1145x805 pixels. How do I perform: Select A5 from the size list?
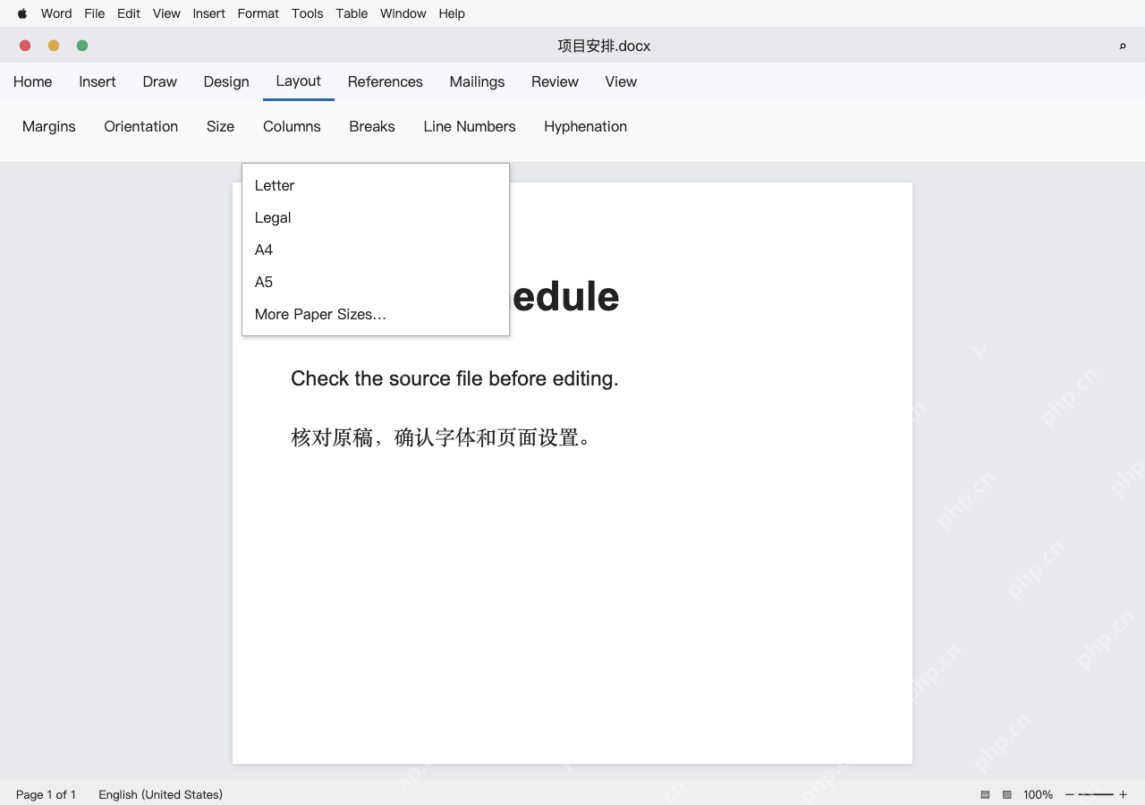[x=376, y=282]
